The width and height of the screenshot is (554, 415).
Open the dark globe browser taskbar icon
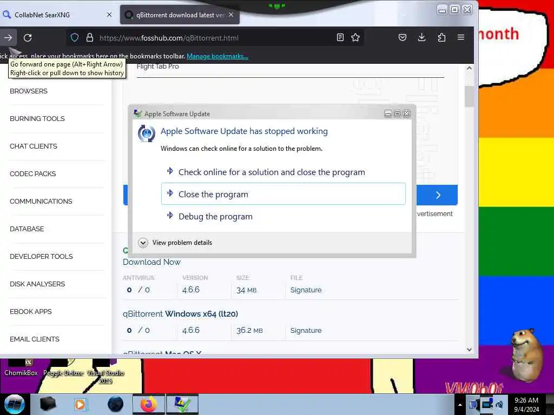click(115, 404)
